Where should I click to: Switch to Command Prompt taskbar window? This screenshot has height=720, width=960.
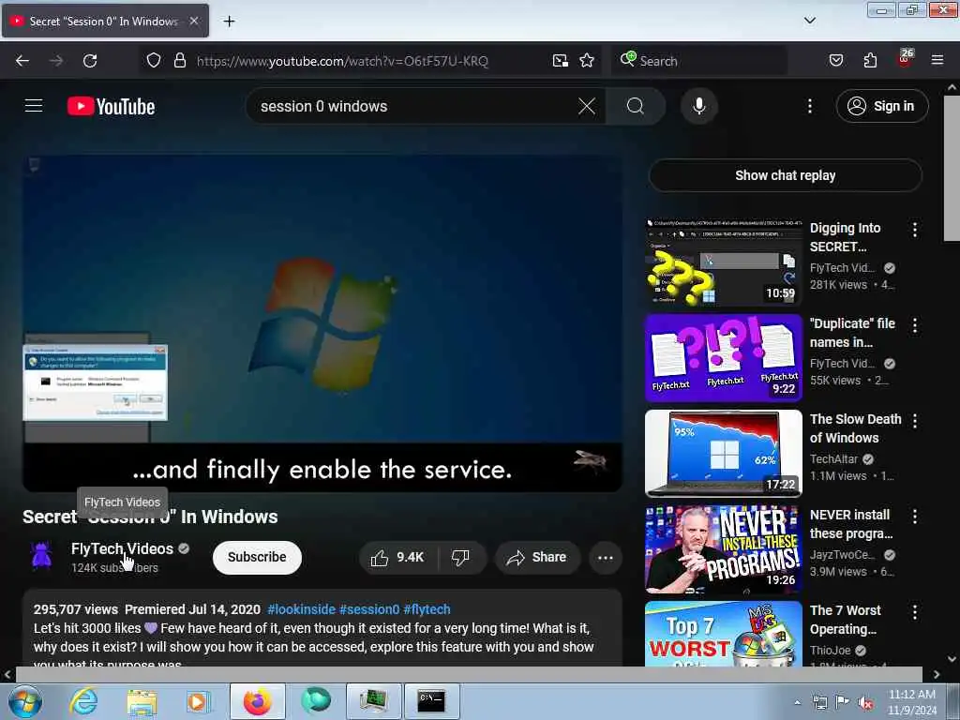pos(431,701)
